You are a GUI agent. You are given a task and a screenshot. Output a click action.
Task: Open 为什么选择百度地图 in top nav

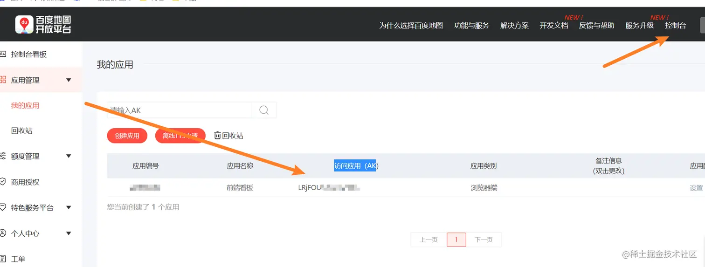point(411,26)
